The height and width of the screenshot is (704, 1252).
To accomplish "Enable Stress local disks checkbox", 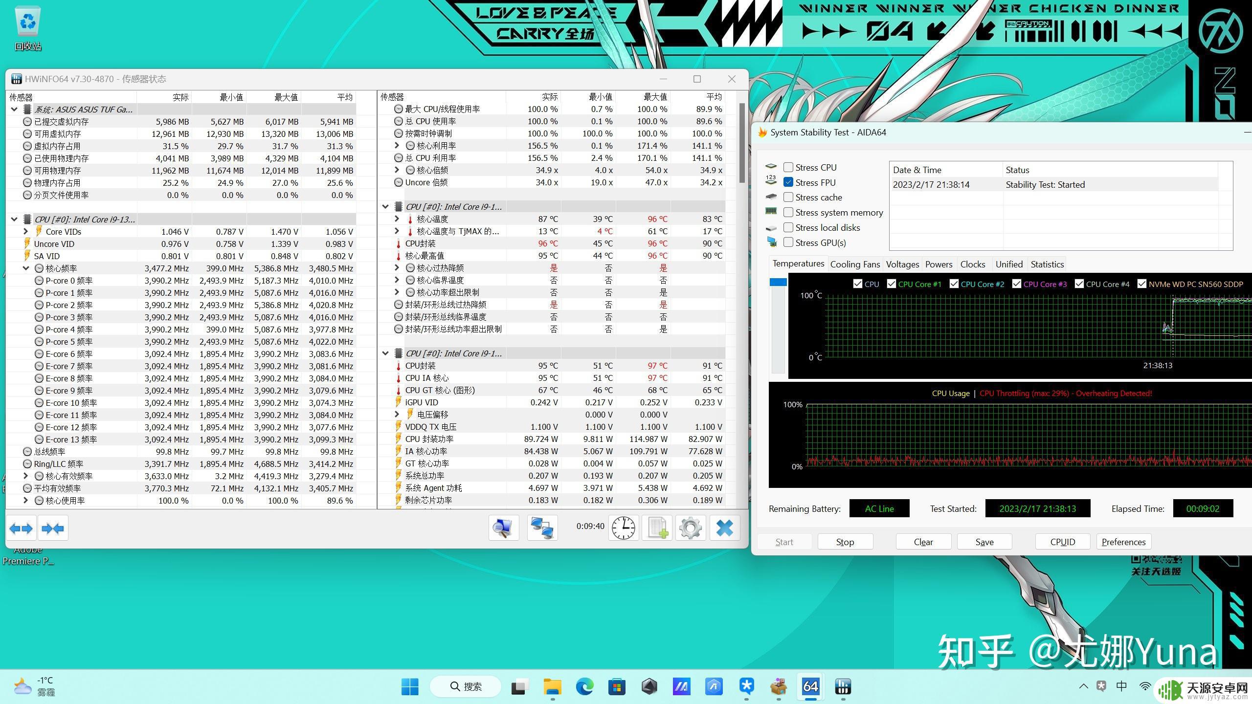I will (788, 227).
